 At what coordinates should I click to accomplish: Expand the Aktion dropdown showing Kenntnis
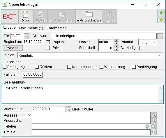point(90,55)
